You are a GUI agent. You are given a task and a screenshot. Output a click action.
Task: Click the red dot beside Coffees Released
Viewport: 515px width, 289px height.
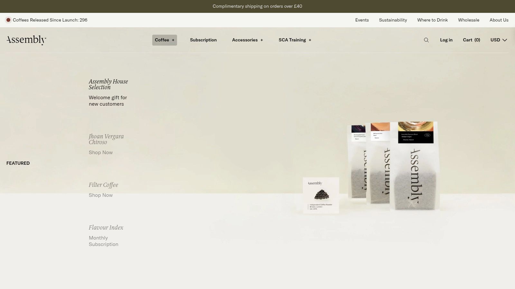[x=8, y=20]
